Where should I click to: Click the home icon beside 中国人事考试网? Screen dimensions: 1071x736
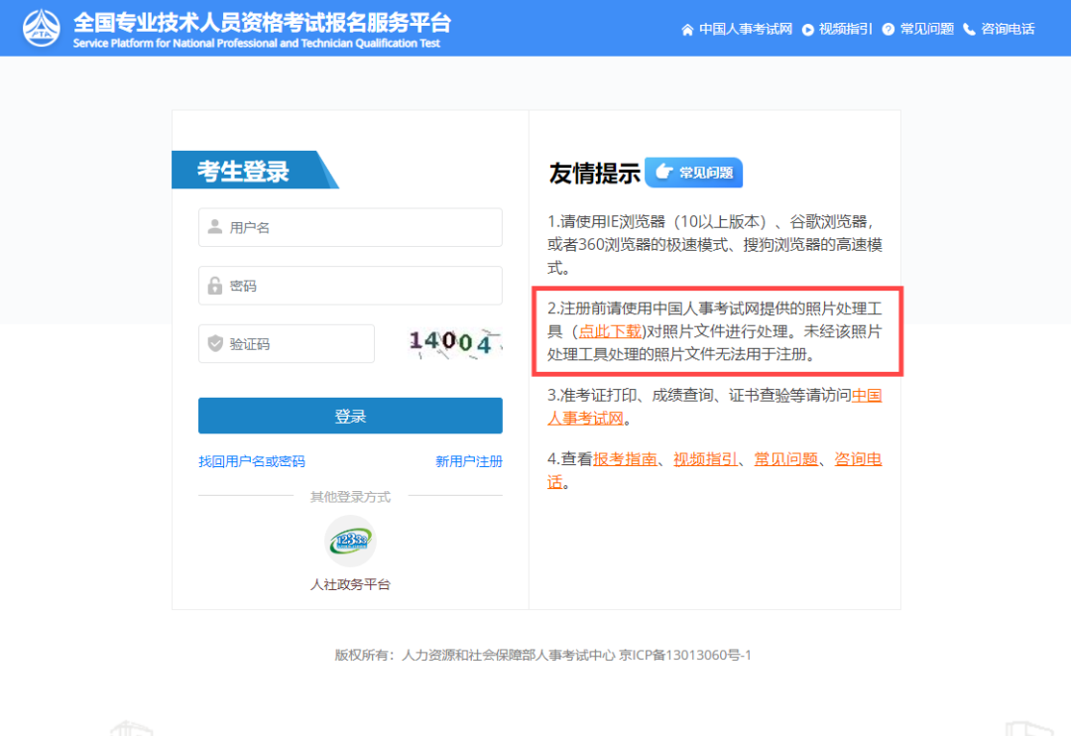(x=687, y=30)
